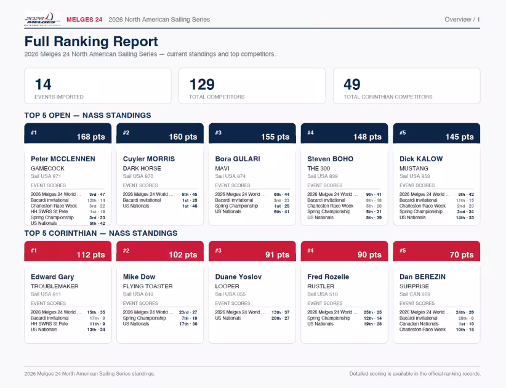
Task: Click the "49" total Corinthian competitors figure
Action: coord(351,84)
